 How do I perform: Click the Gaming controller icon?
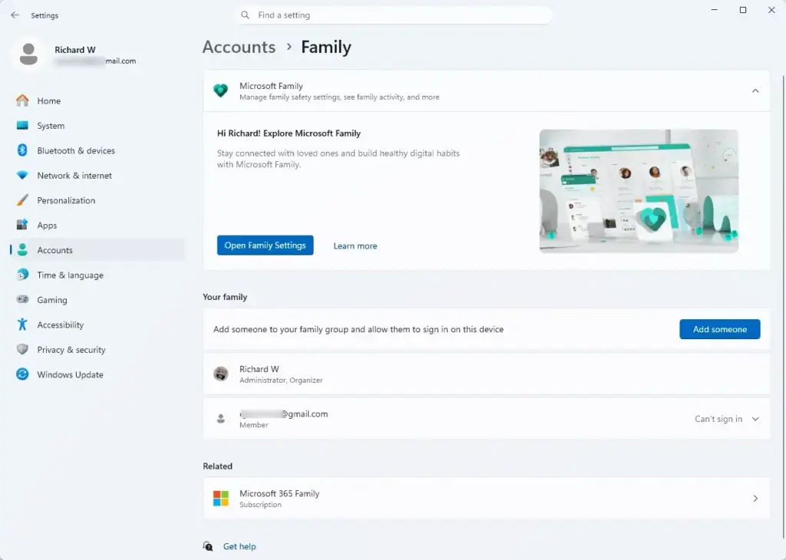[22, 299]
